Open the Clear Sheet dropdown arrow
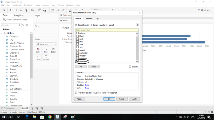Image resolution: width=214 pixels, height=120 pixels. (47, 10)
